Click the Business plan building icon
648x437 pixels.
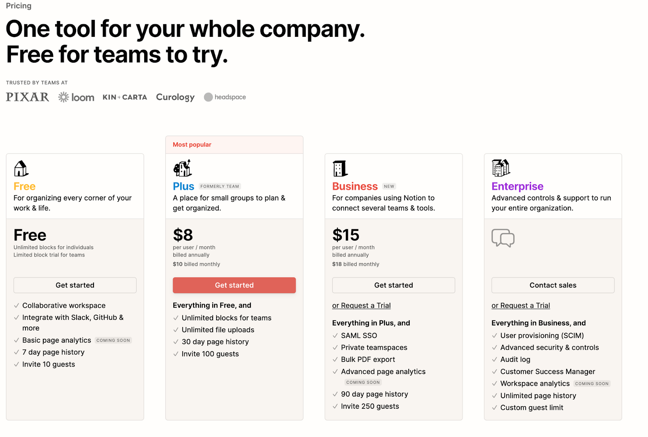point(340,169)
